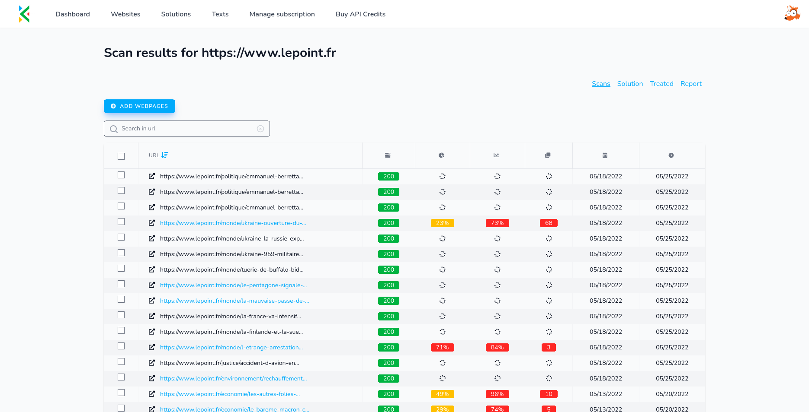Check the box for ukraine-959-militaire row
Screen dimensions: 809x412
(x=121, y=253)
